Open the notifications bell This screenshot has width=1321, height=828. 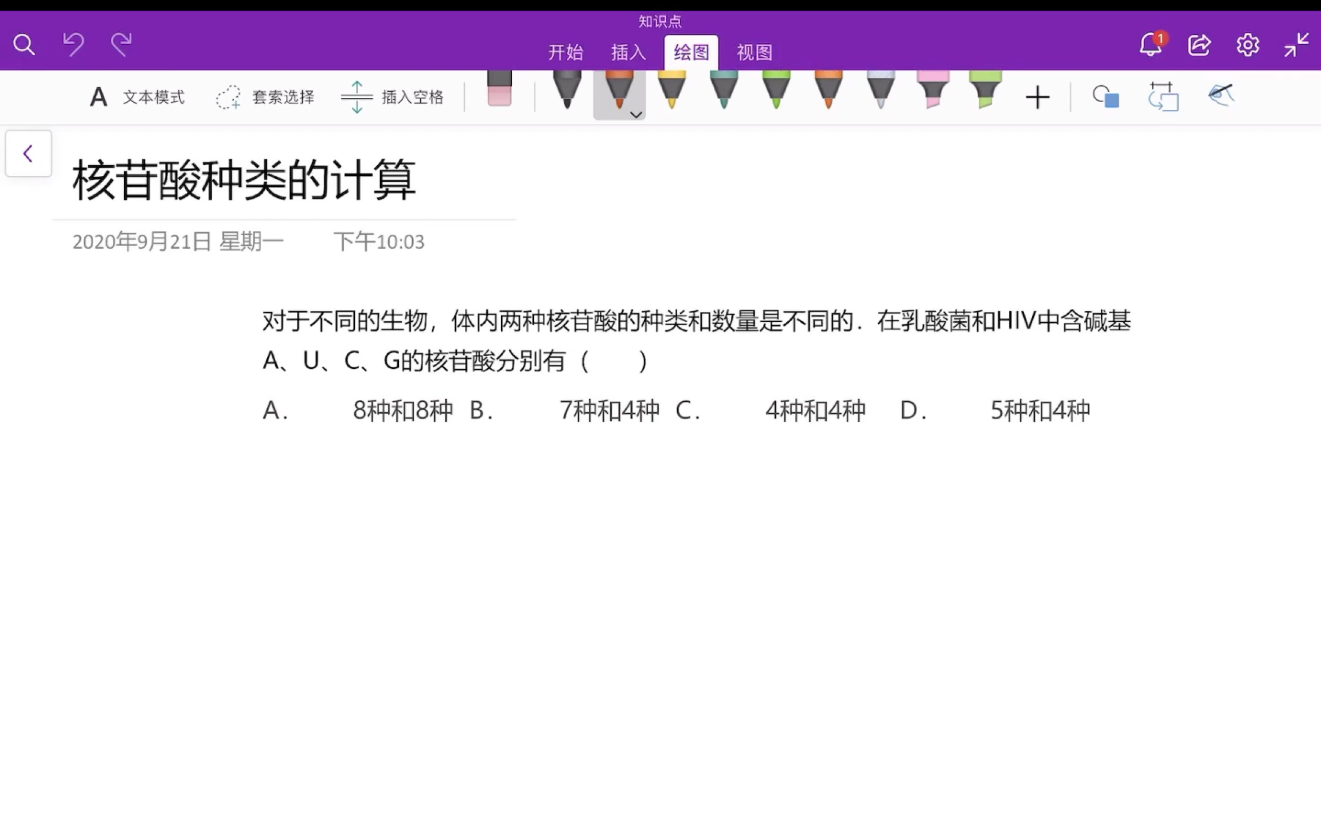click(x=1151, y=44)
